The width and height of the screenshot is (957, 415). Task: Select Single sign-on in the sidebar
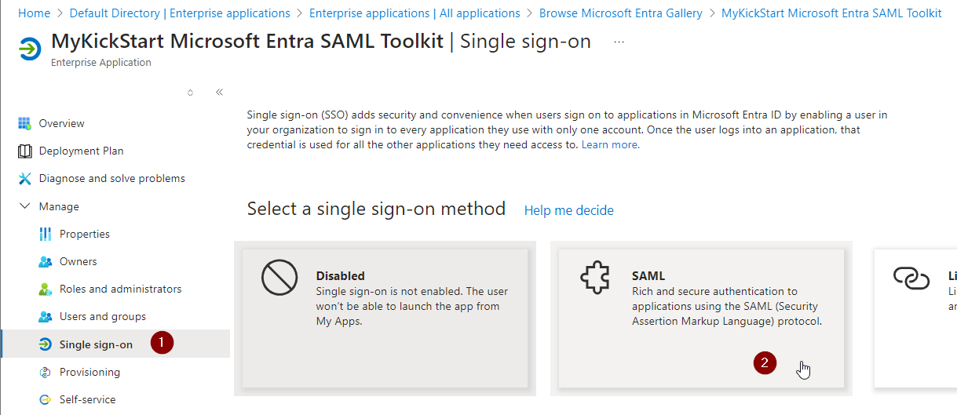(96, 344)
